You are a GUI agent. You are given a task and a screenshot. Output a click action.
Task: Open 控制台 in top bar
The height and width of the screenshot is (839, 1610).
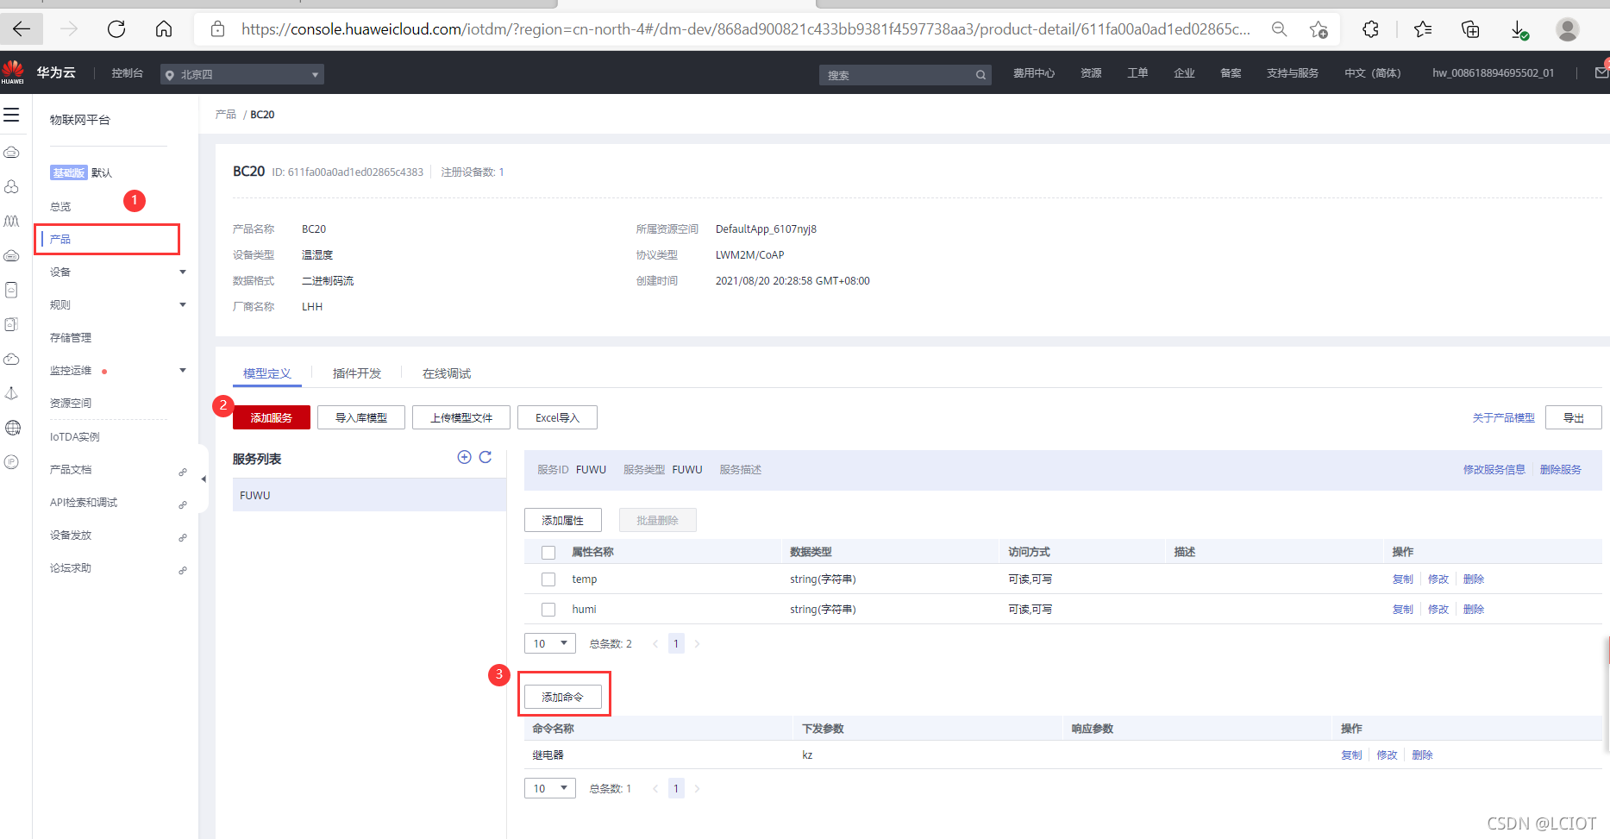point(127,73)
